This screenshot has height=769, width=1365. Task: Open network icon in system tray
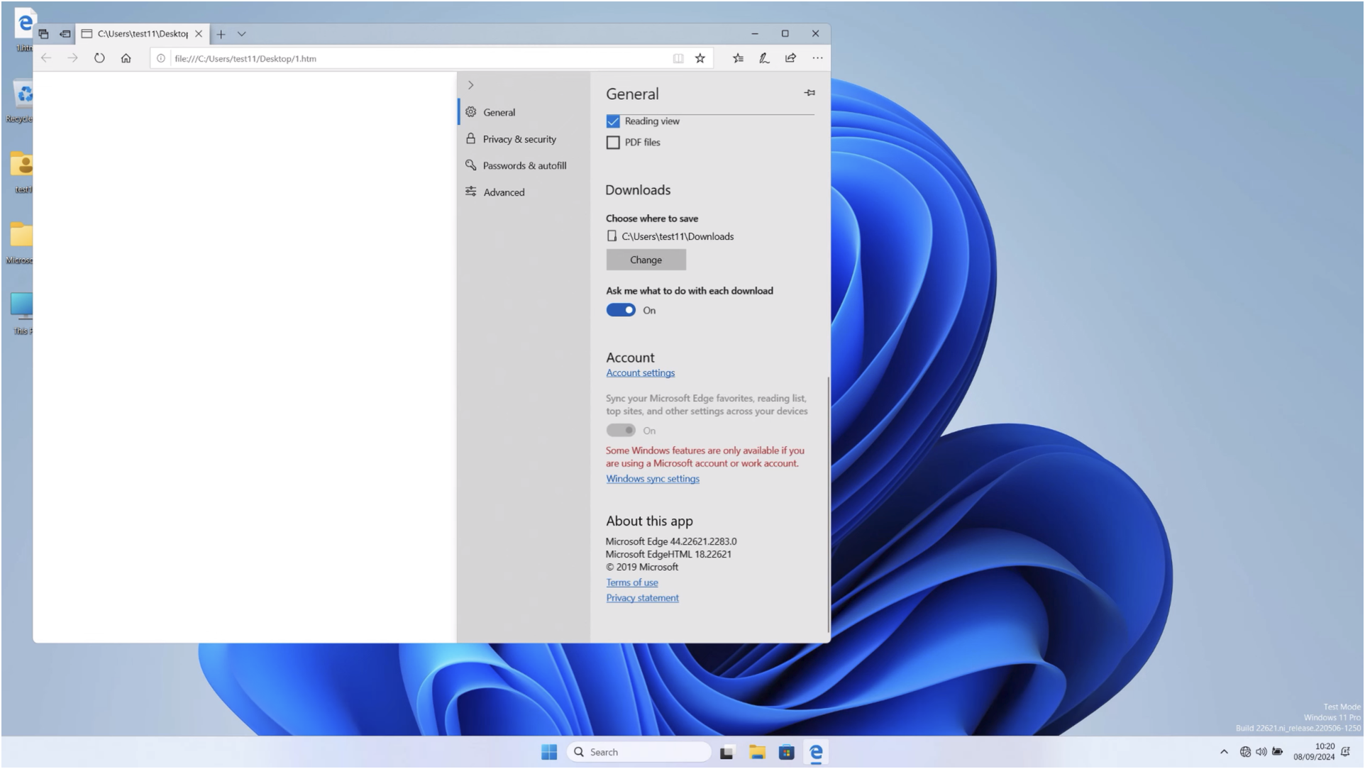pyautogui.click(x=1245, y=752)
